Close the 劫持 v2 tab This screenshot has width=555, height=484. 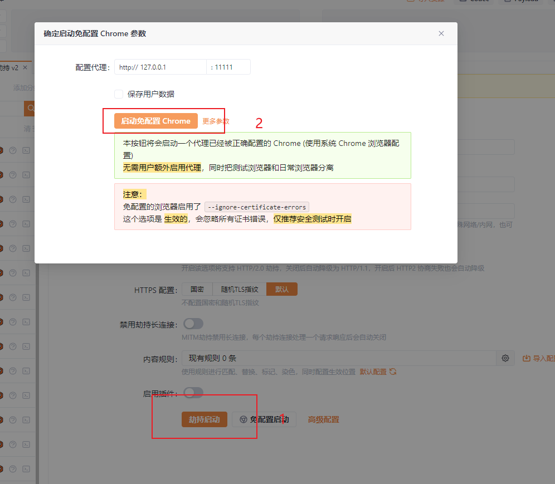pyautogui.click(x=25, y=67)
